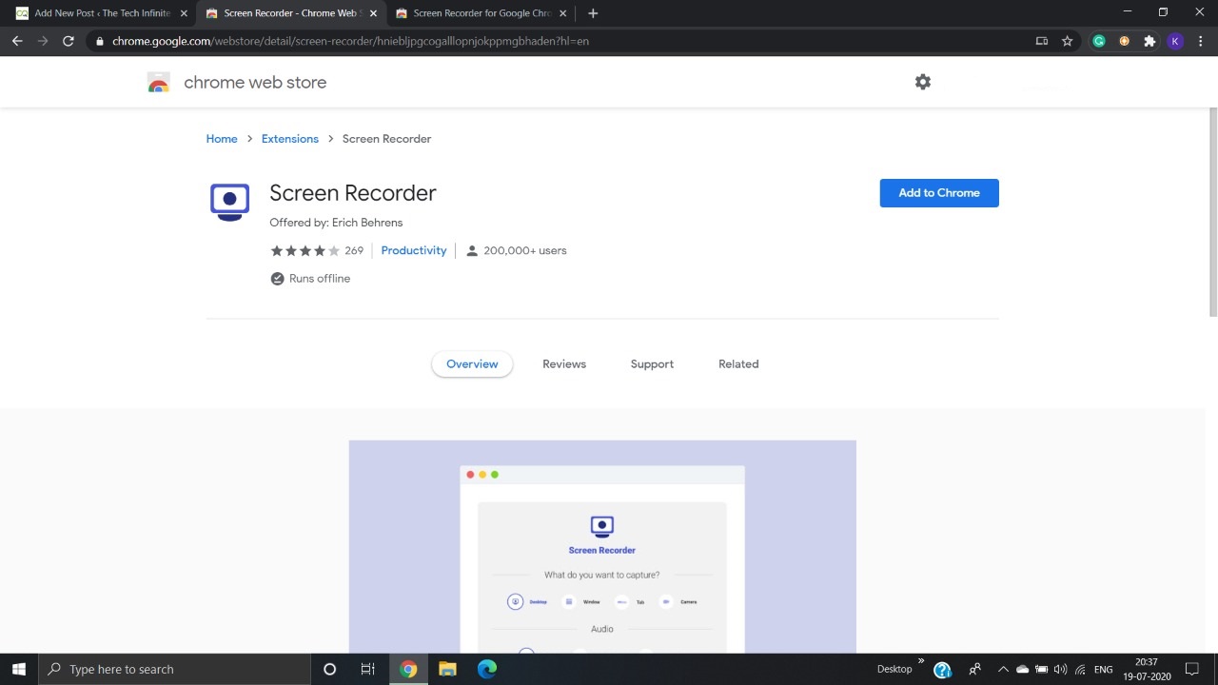Screen dimensions: 1218x685
Task: Open the Related tab
Action: 738,364
